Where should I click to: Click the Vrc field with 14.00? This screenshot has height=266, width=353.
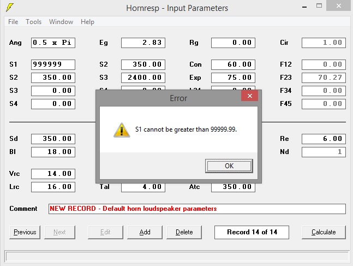[x=53, y=174]
